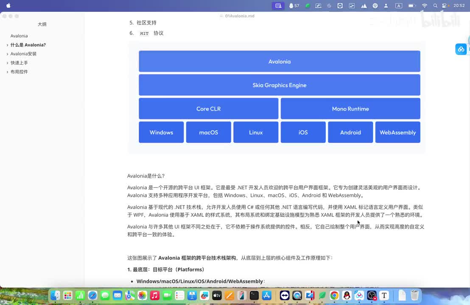The image size is (470, 305).
Task: Click Avalonia是什么? paragraph line
Action: pyautogui.click(x=145, y=176)
